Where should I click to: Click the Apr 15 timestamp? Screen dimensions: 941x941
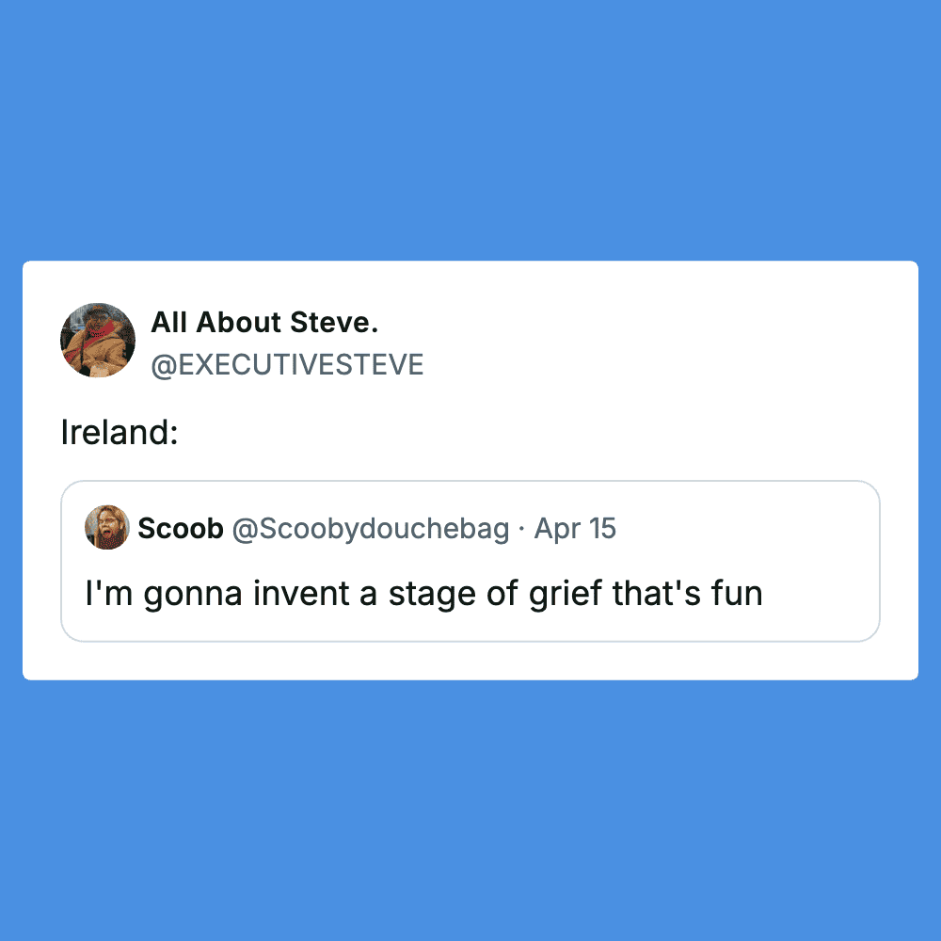tap(575, 529)
